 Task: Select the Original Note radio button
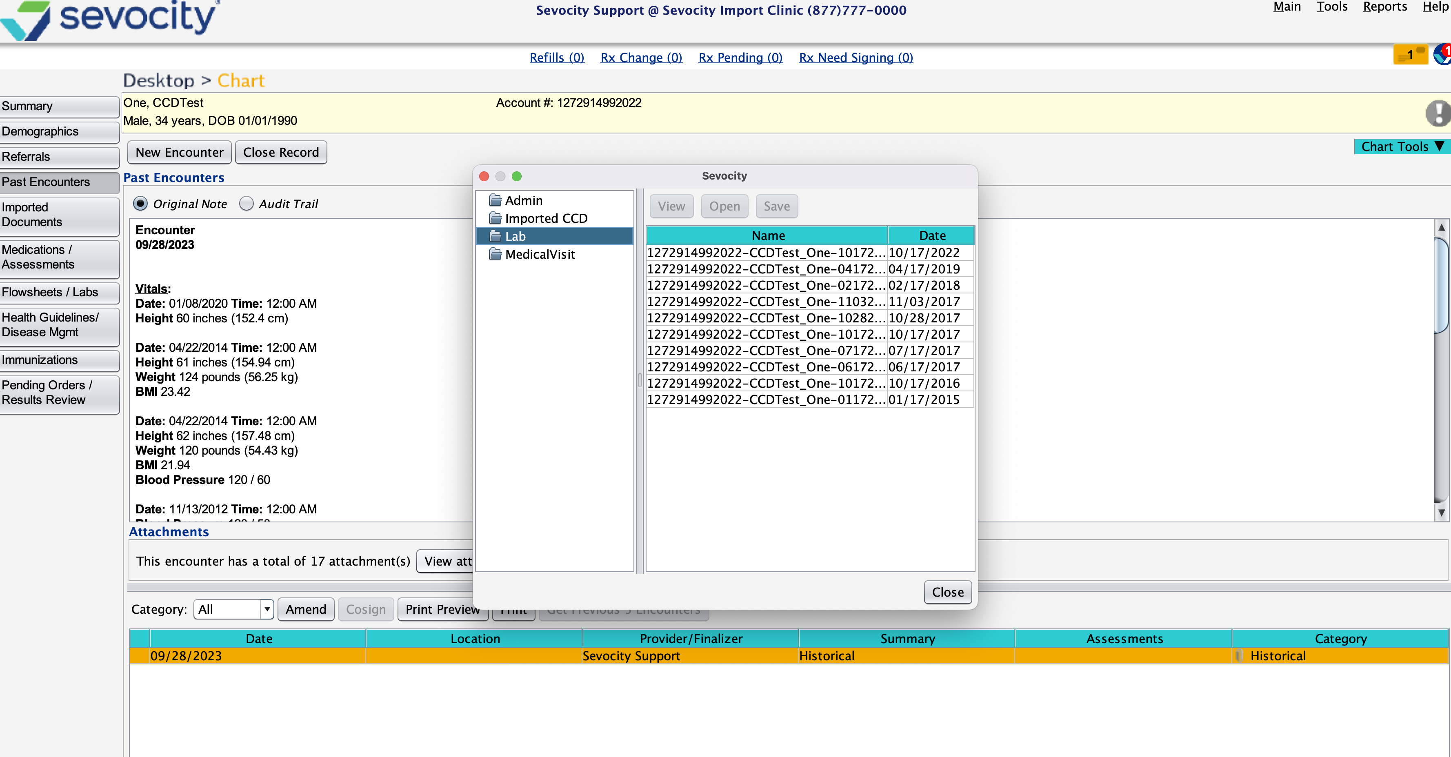point(140,203)
